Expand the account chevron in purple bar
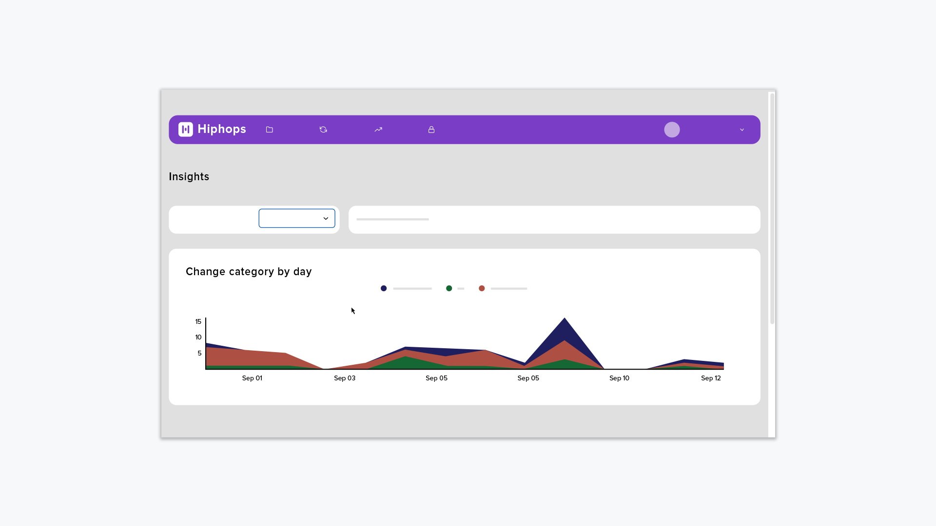Screen dimensions: 936x526 tap(742, 130)
